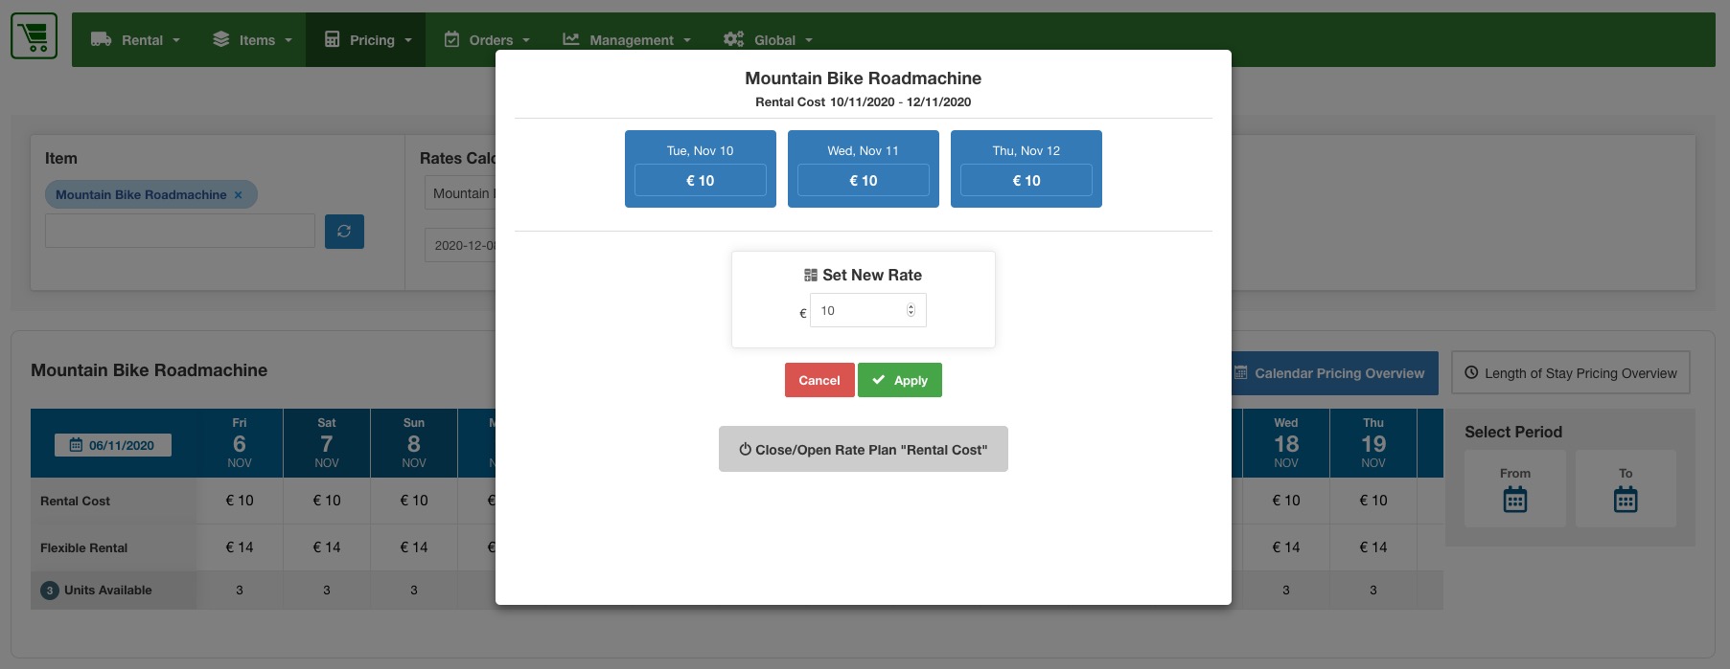Click Flexible Rental € 14 under Thu 19
The image size is (1730, 669).
tap(1373, 547)
